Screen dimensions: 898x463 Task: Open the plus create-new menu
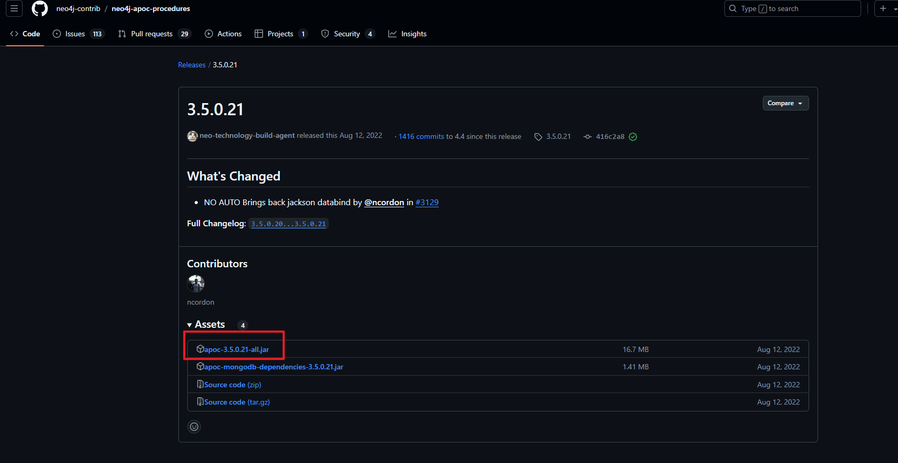tap(887, 8)
